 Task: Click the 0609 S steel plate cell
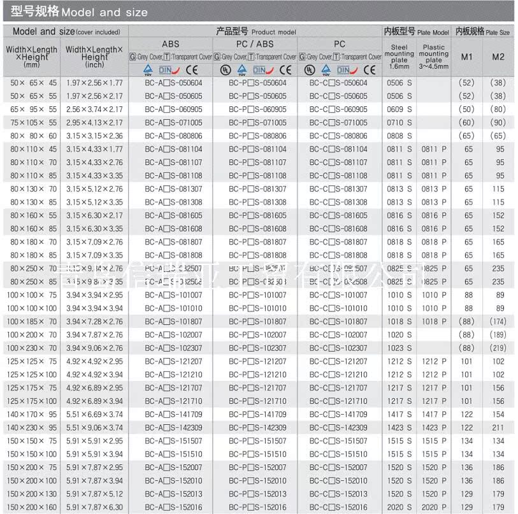click(399, 110)
